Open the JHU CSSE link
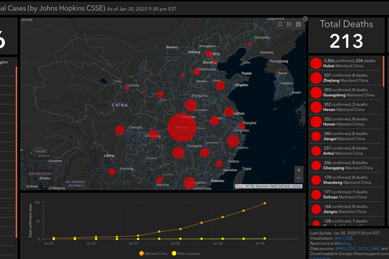 (343, 238)
